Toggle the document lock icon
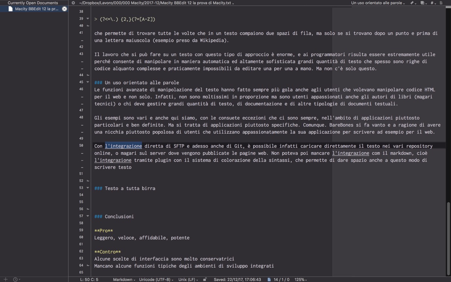This screenshot has width=451, height=282. [x=205, y=279]
